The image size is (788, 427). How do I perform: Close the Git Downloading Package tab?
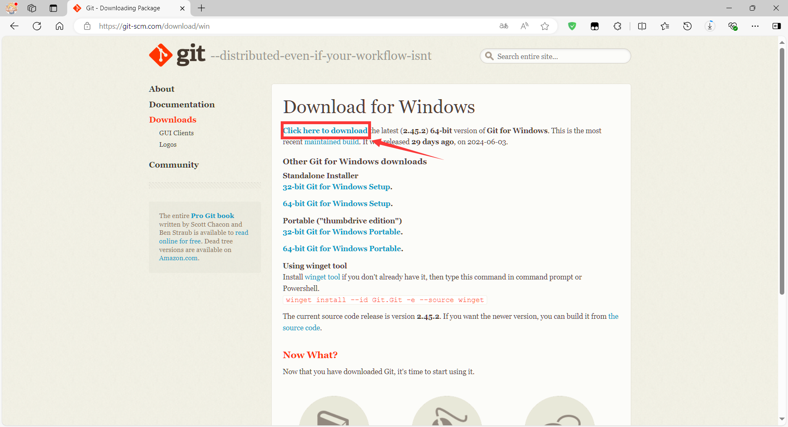[182, 8]
